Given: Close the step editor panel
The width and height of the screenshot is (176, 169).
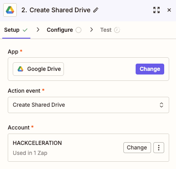Looking at the screenshot, I should click(169, 10).
